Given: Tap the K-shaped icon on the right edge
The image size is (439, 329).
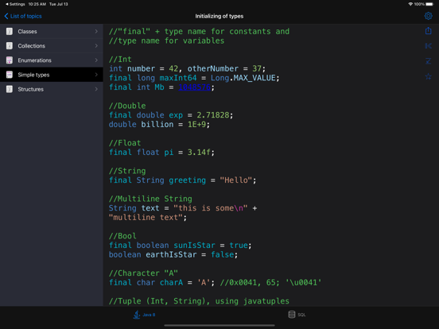Looking at the screenshot, I should [428, 46].
